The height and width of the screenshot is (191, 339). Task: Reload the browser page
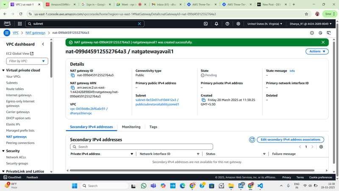[x=20, y=14]
